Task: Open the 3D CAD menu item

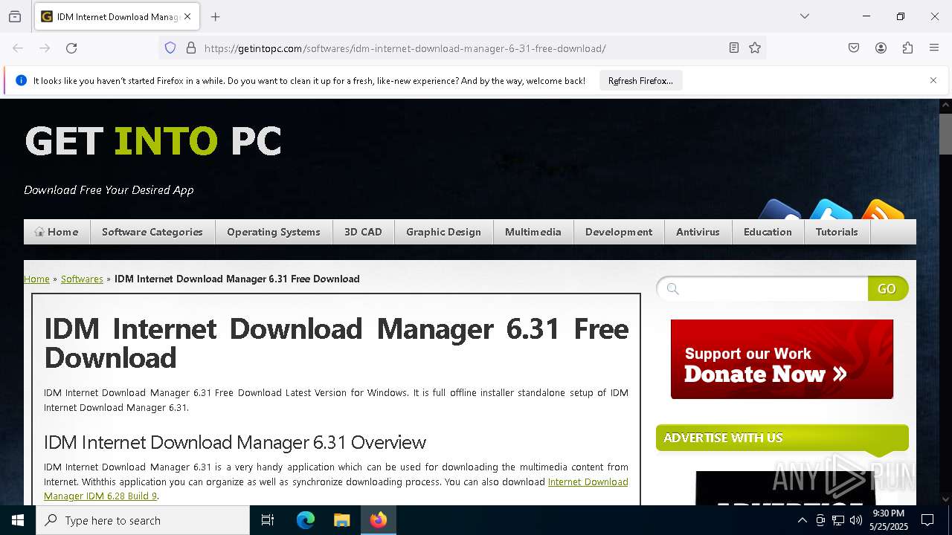Action: click(x=363, y=232)
